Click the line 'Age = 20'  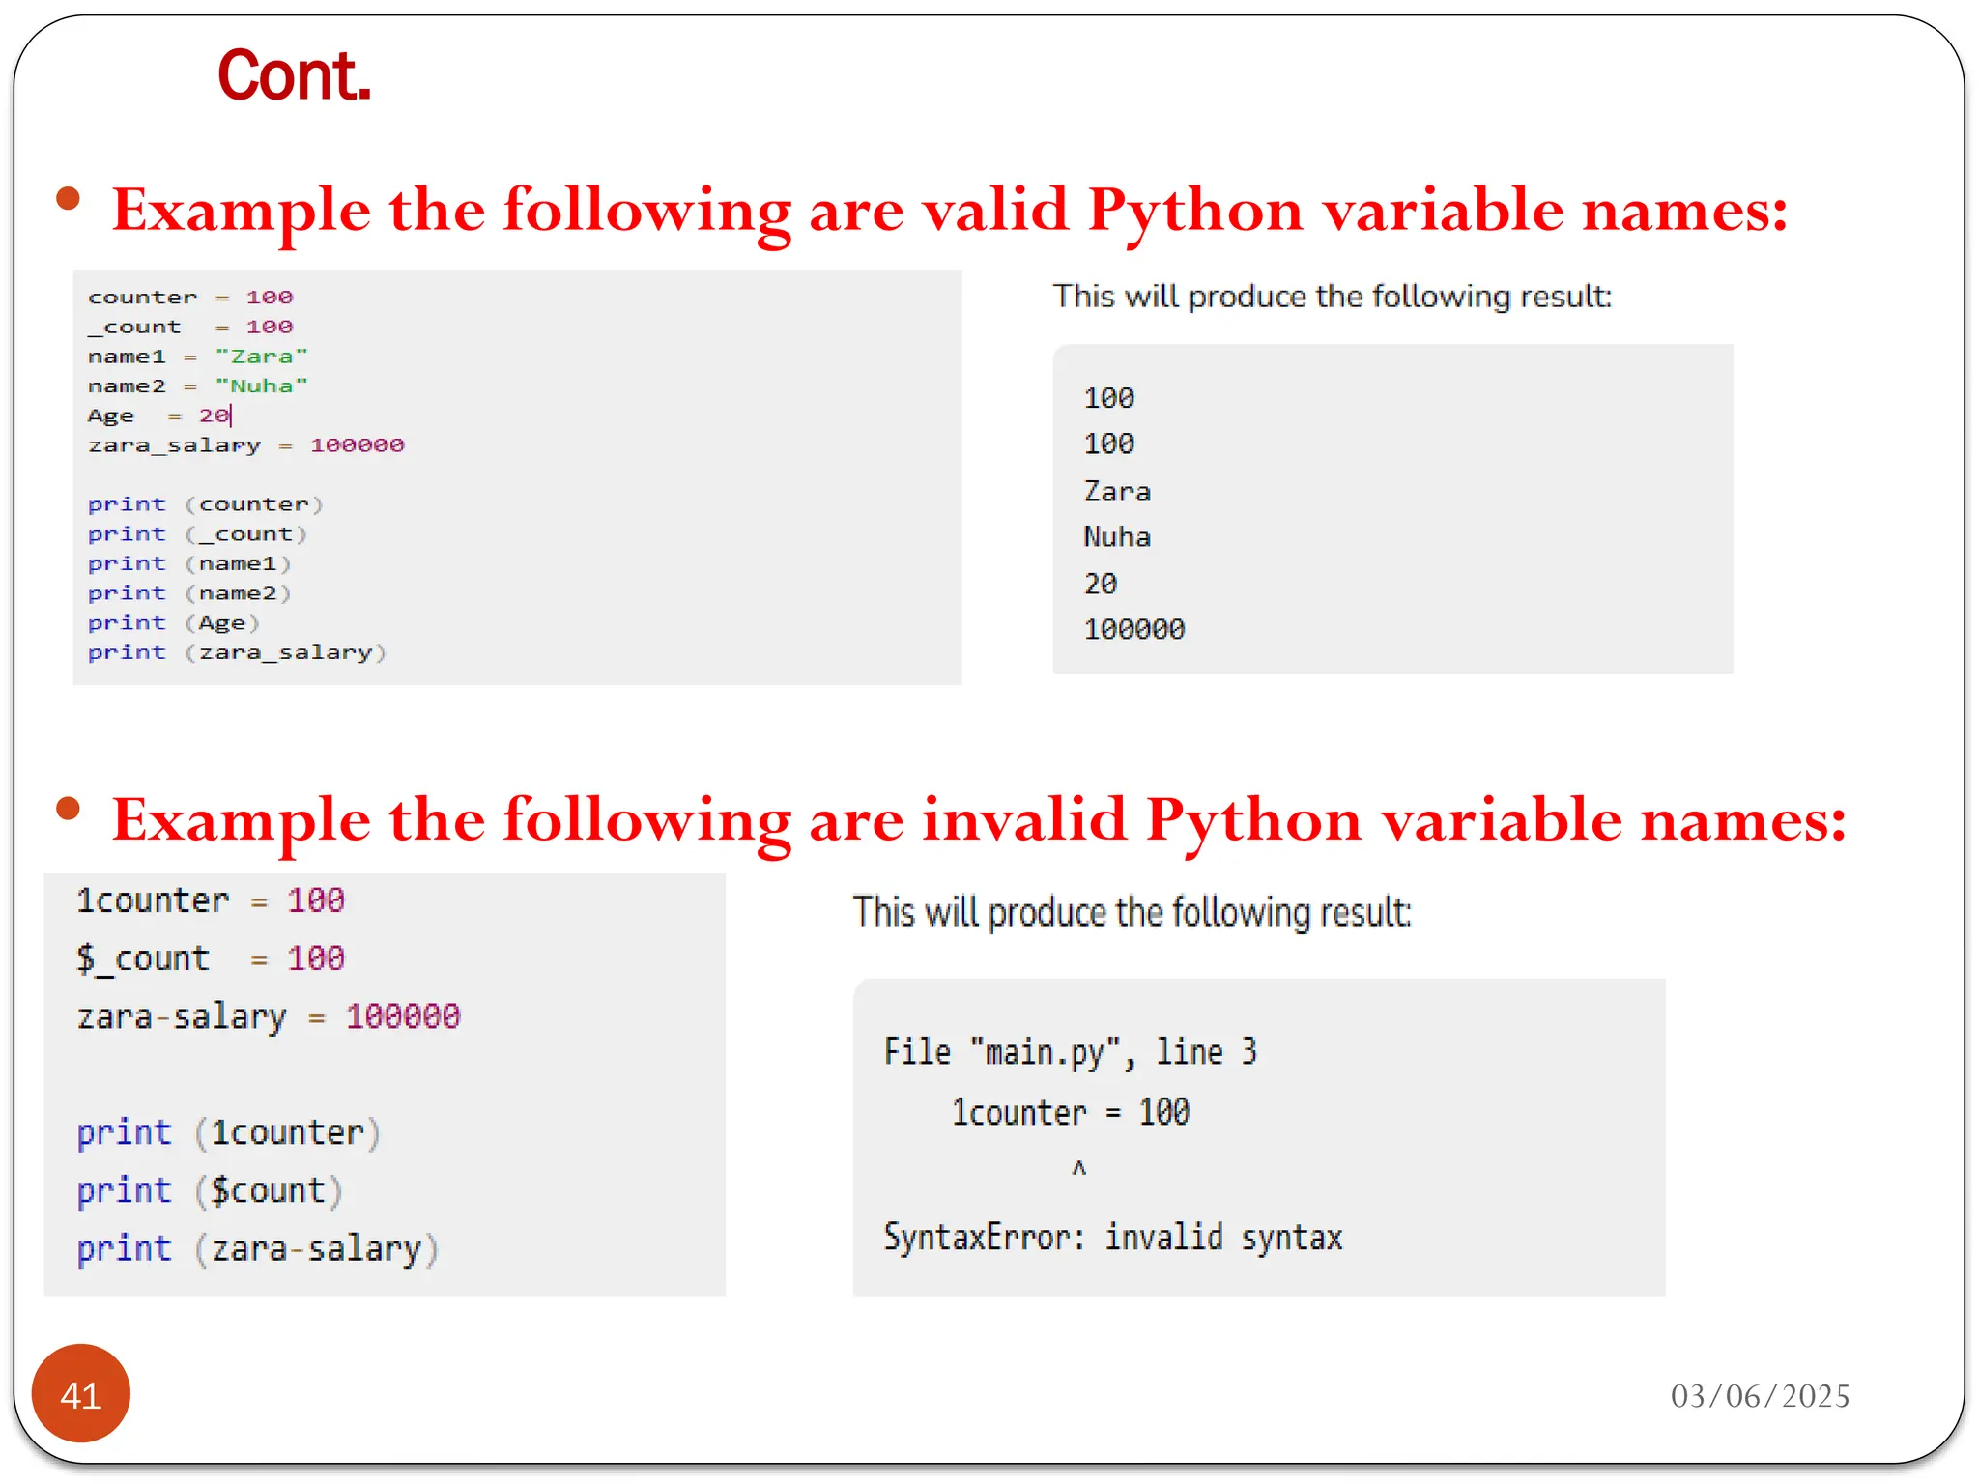pos(160,415)
